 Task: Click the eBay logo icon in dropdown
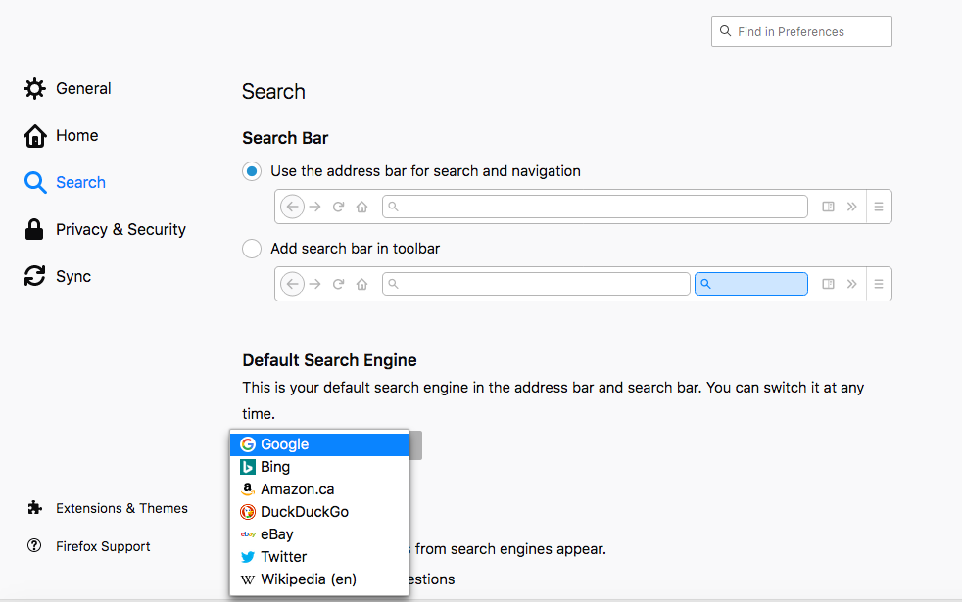point(248,534)
